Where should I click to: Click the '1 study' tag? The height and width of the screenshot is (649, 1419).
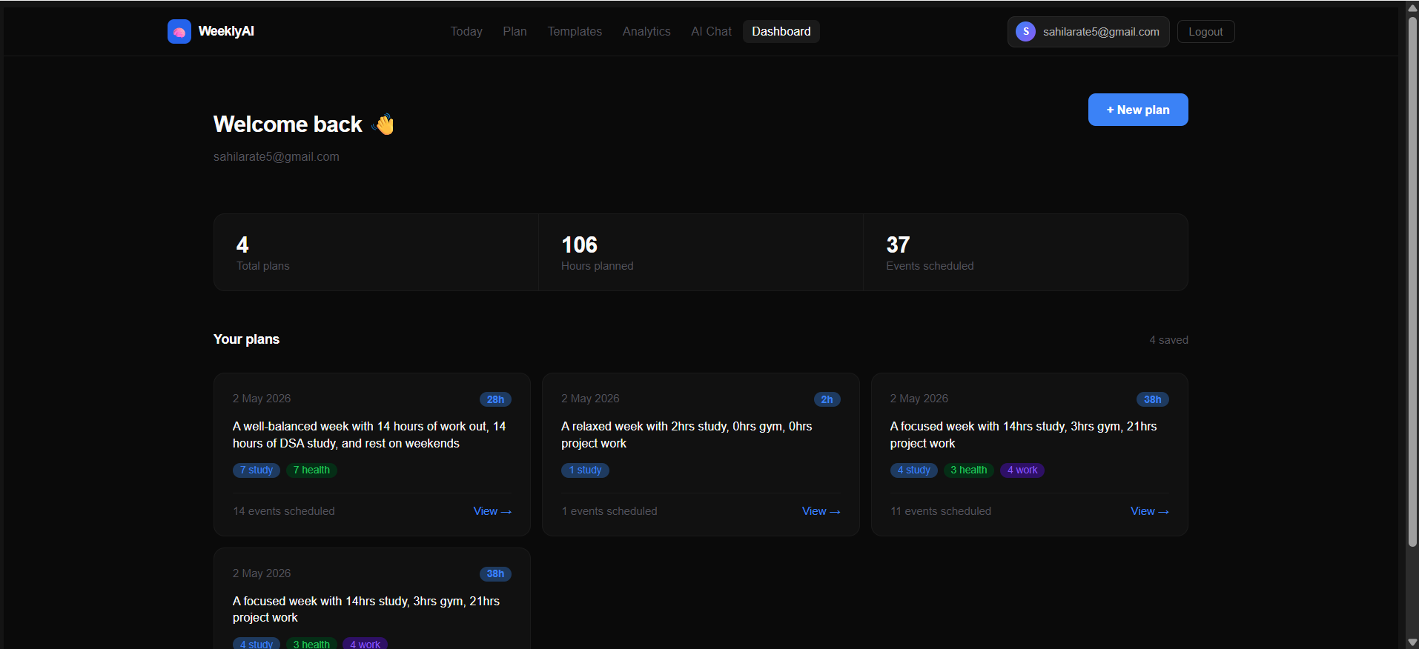pos(585,470)
